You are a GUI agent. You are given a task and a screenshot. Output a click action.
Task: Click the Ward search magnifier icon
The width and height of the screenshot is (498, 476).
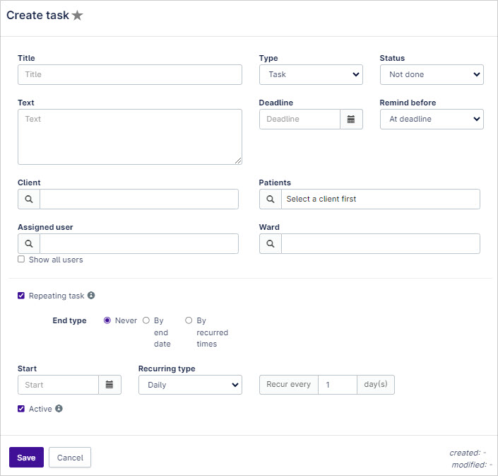coord(271,243)
